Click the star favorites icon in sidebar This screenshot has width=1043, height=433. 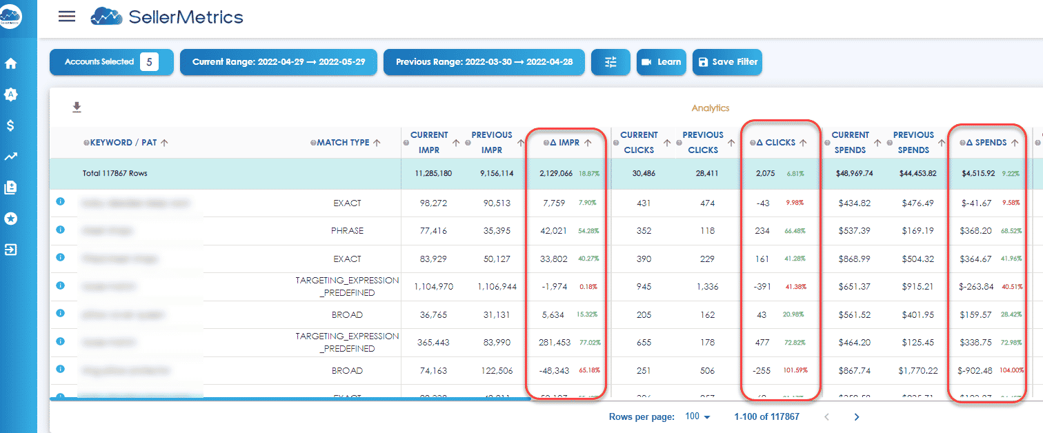click(10, 218)
